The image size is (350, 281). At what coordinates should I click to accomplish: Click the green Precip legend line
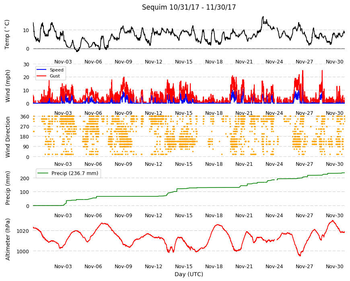pos(43,173)
